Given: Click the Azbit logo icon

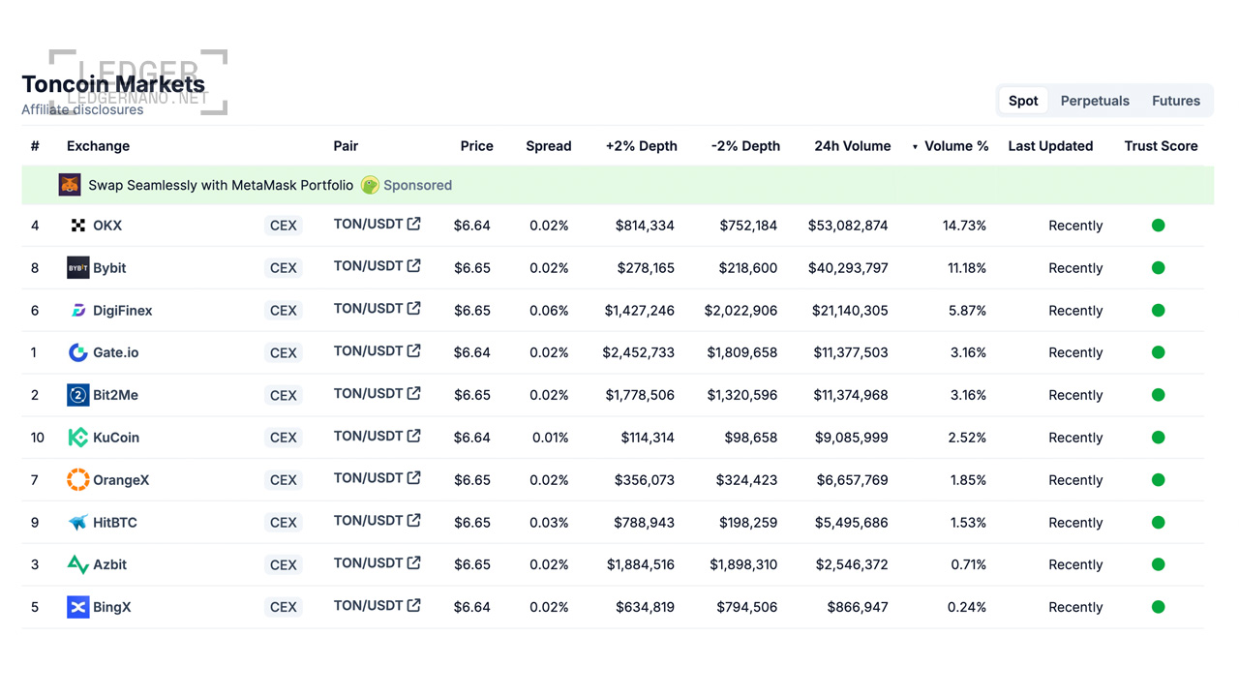Looking at the screenshot, I should (x=78, y=564).
